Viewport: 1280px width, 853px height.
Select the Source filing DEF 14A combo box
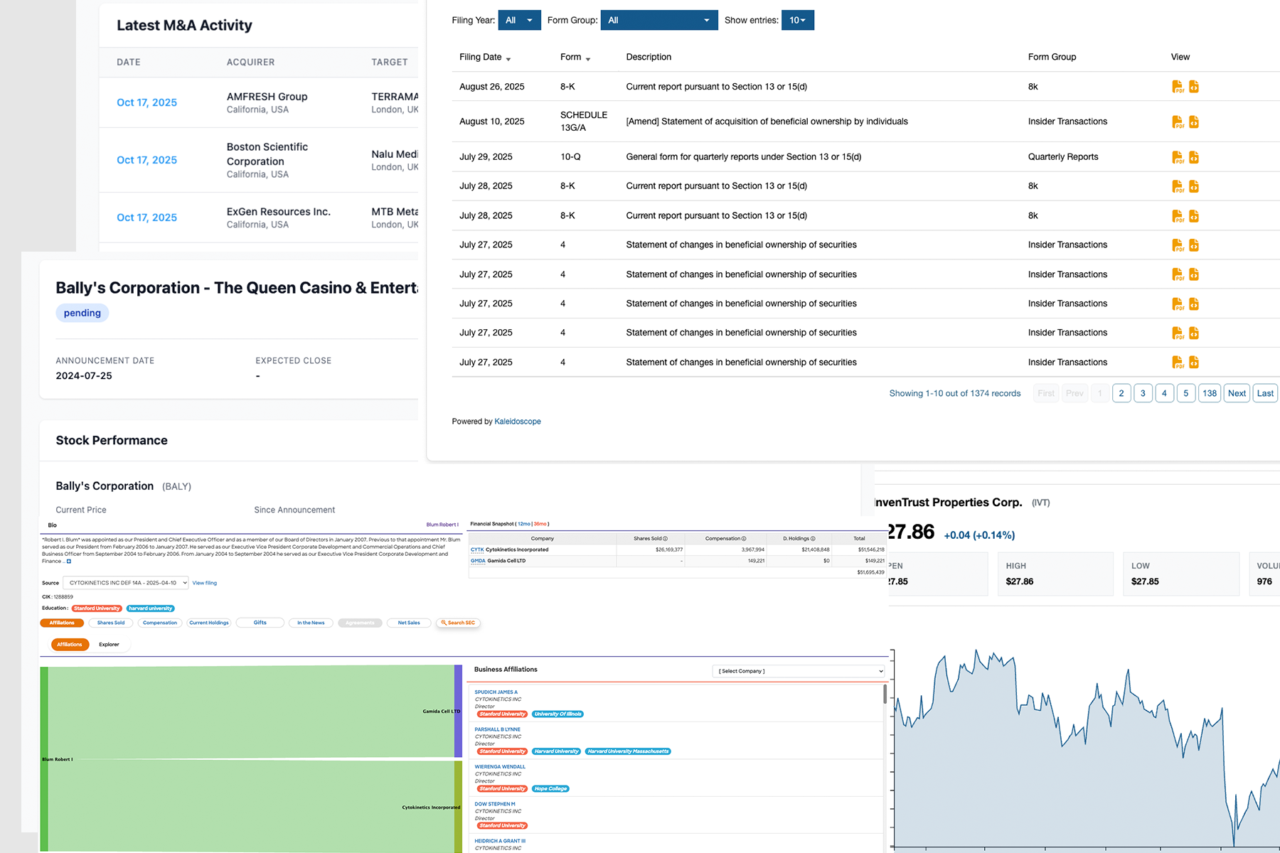click(x=125, y=583)
